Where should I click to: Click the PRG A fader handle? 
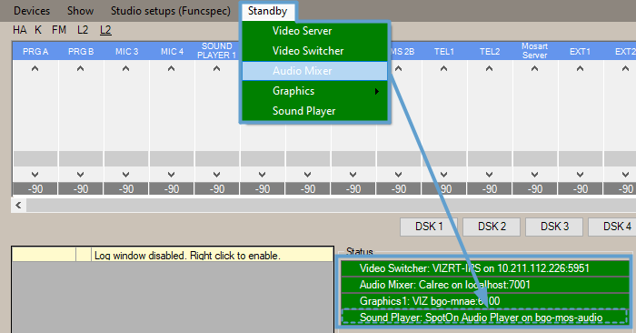pos(35,159)
